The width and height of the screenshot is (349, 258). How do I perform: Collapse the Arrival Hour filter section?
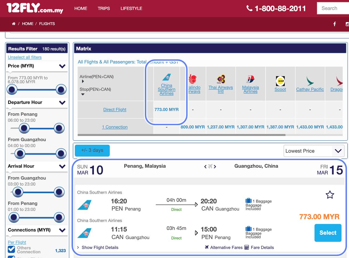62,166
